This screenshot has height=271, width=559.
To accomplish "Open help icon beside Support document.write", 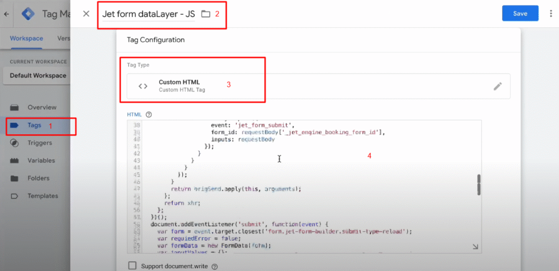I will (x=215, y=266).
